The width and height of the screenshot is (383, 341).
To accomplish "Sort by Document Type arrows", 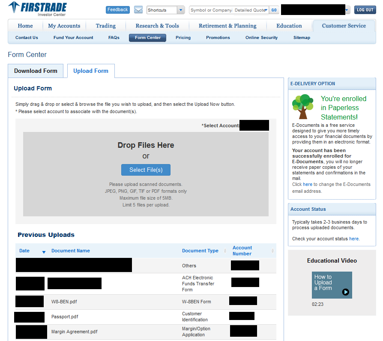I will (x=226, y=251).
